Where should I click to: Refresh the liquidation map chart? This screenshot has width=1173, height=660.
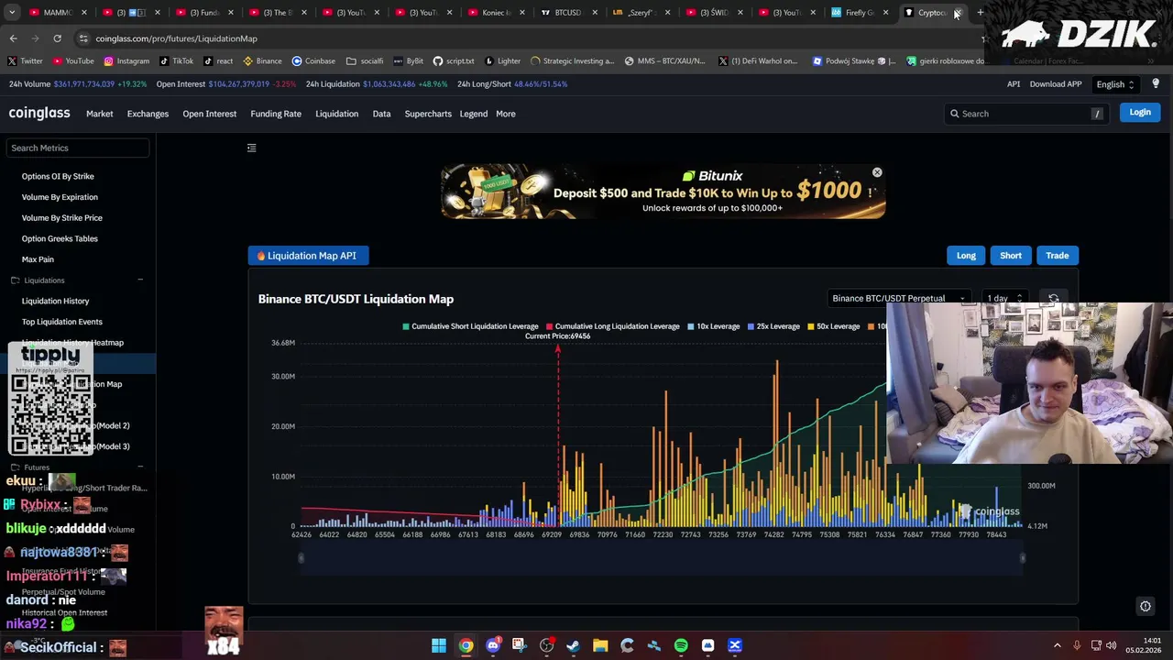[x=1054, y=299]
